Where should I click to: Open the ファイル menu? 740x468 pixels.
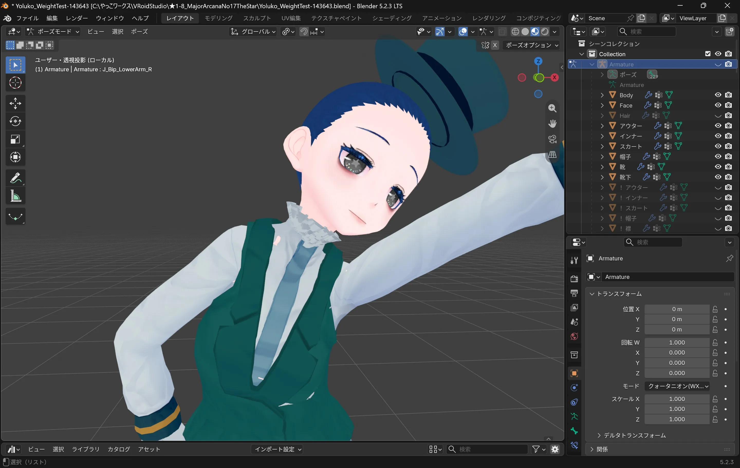[27, 18]
